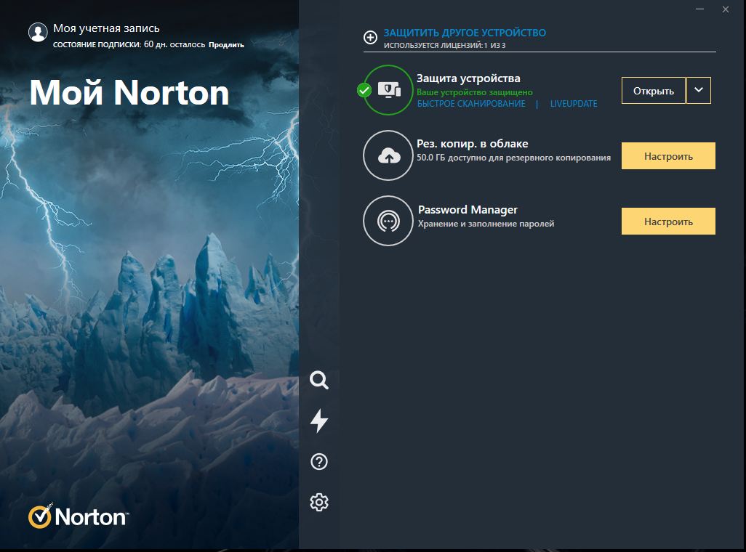746x552 pixels.
Task: Click the account avatar icon
Action: pos(38,33)
